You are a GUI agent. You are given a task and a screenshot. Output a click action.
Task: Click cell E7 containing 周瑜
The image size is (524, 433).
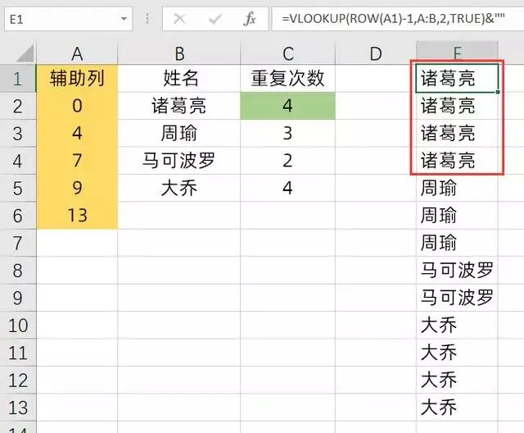pyautogui.click(x=457, y=244)
